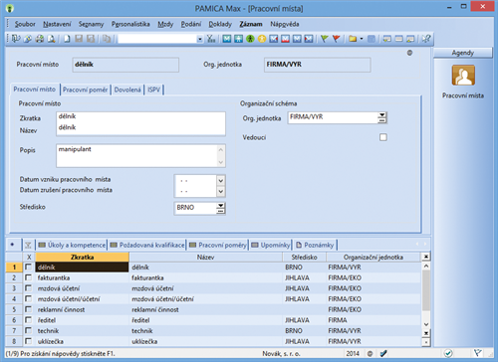The image size is (498, 362).
Task: Click the dot tab before the filter icon
Action: pos(12,245)
